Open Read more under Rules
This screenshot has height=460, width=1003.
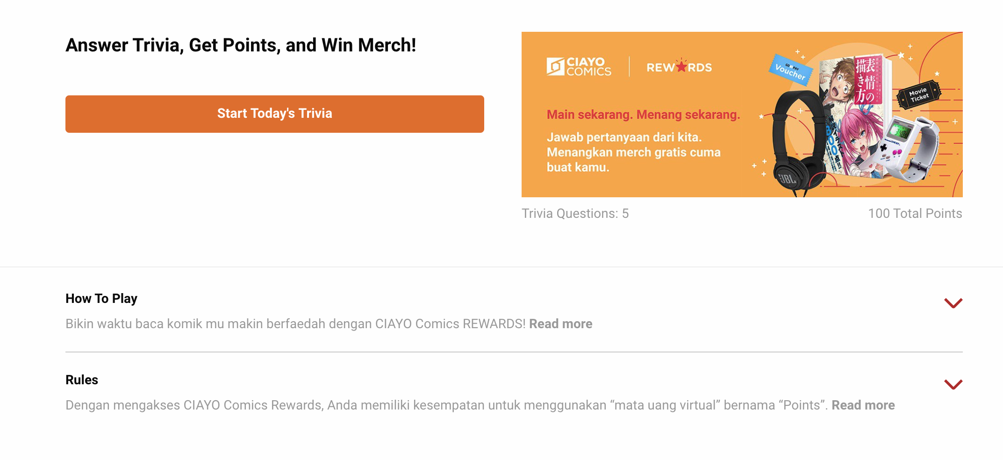863,405
